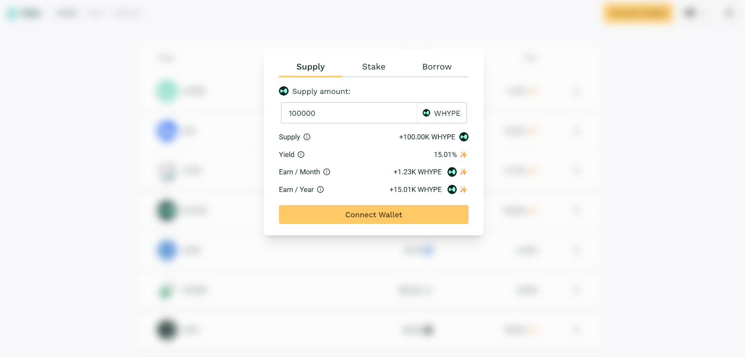
Task: Click the WHYPE icon after +100.00K WHYPE
Action: click(464, 137)
